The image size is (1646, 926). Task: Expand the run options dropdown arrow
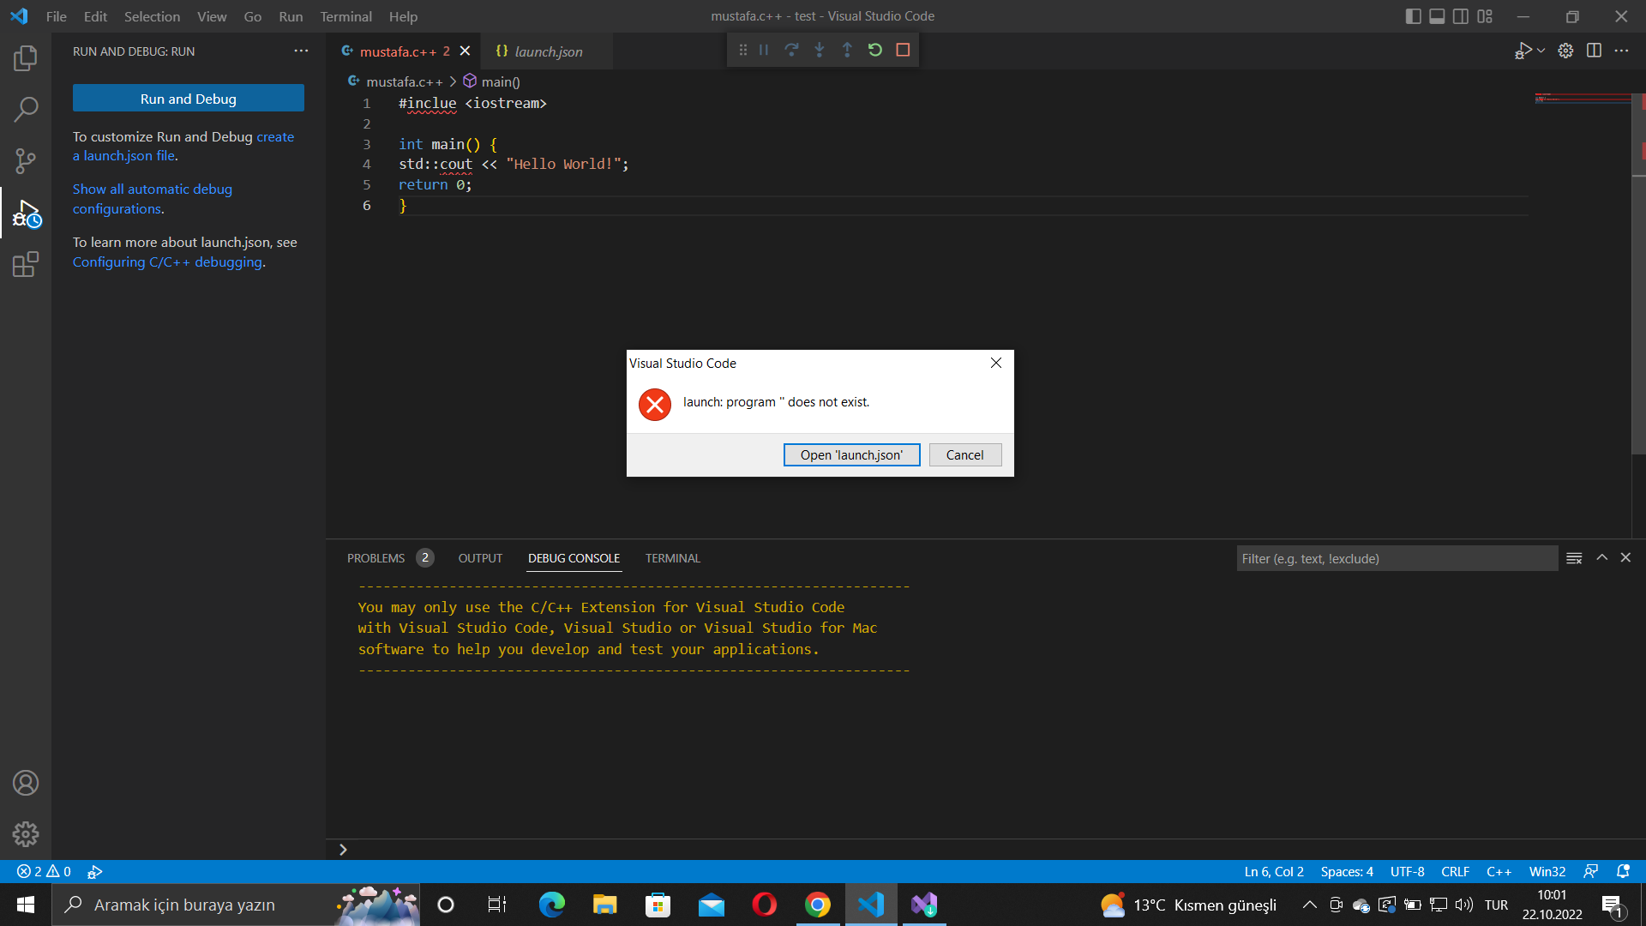1541,51
